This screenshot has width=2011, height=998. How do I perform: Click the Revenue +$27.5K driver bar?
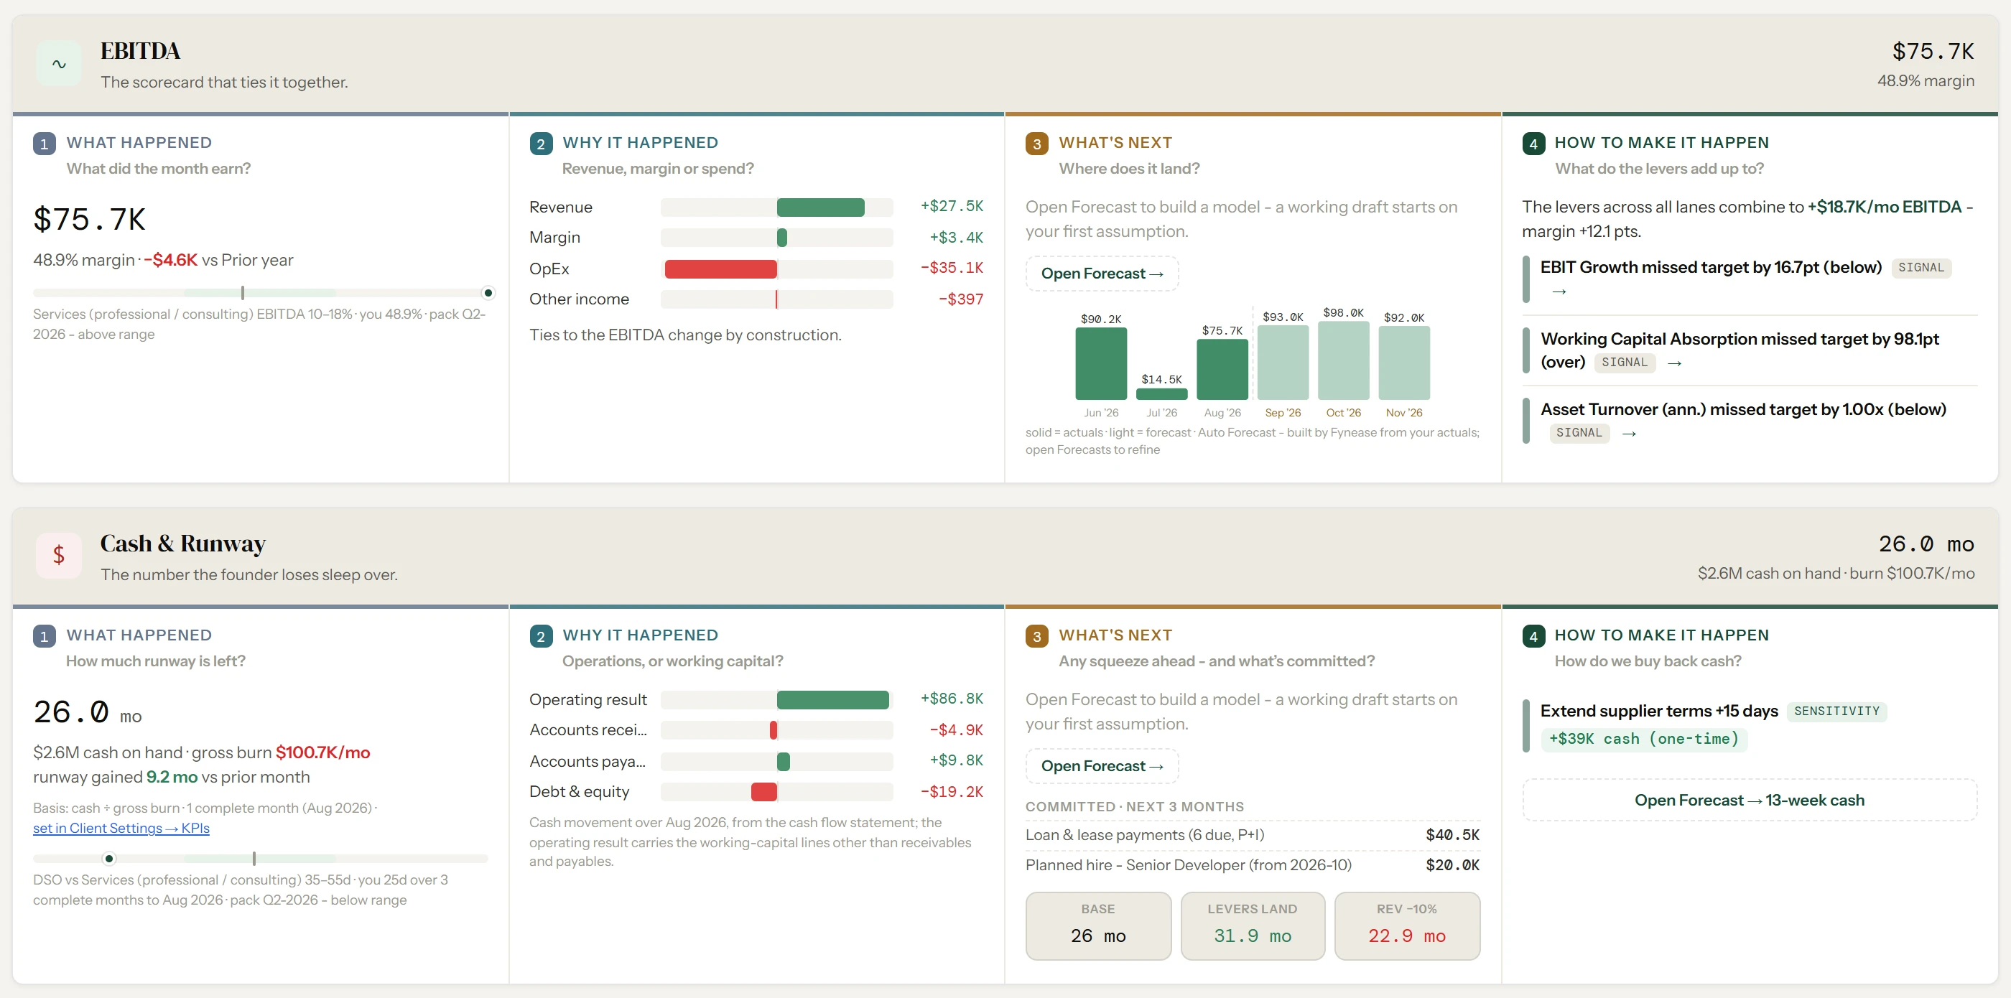820,207
